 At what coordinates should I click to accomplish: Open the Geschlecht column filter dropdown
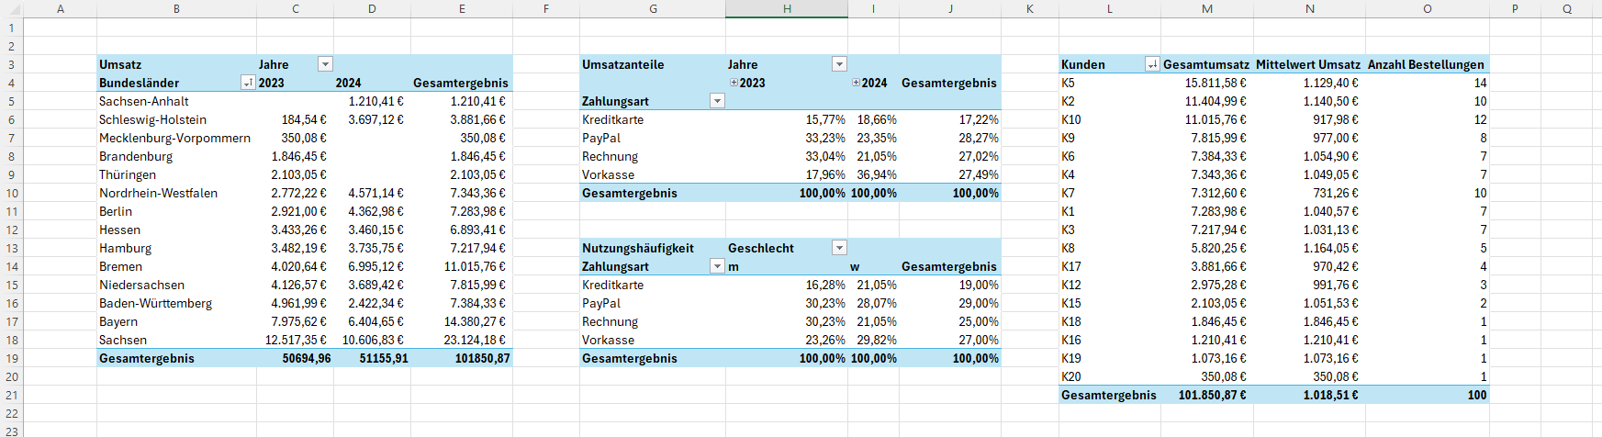[839, 248]
